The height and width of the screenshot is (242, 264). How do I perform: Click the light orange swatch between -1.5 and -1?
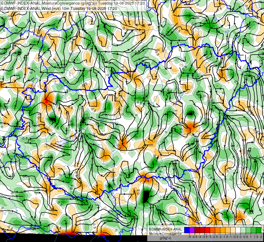point(228,230)
